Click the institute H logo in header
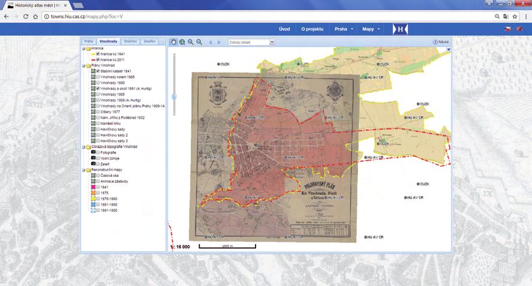Screen dimensions: 532x286 (400, 29)
